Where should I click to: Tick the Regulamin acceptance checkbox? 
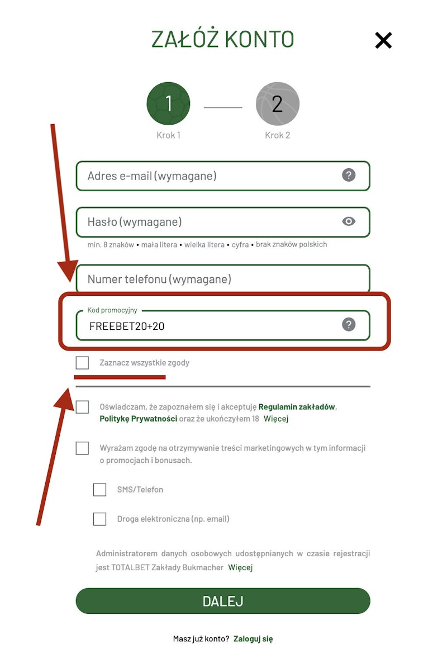(82, 407)
